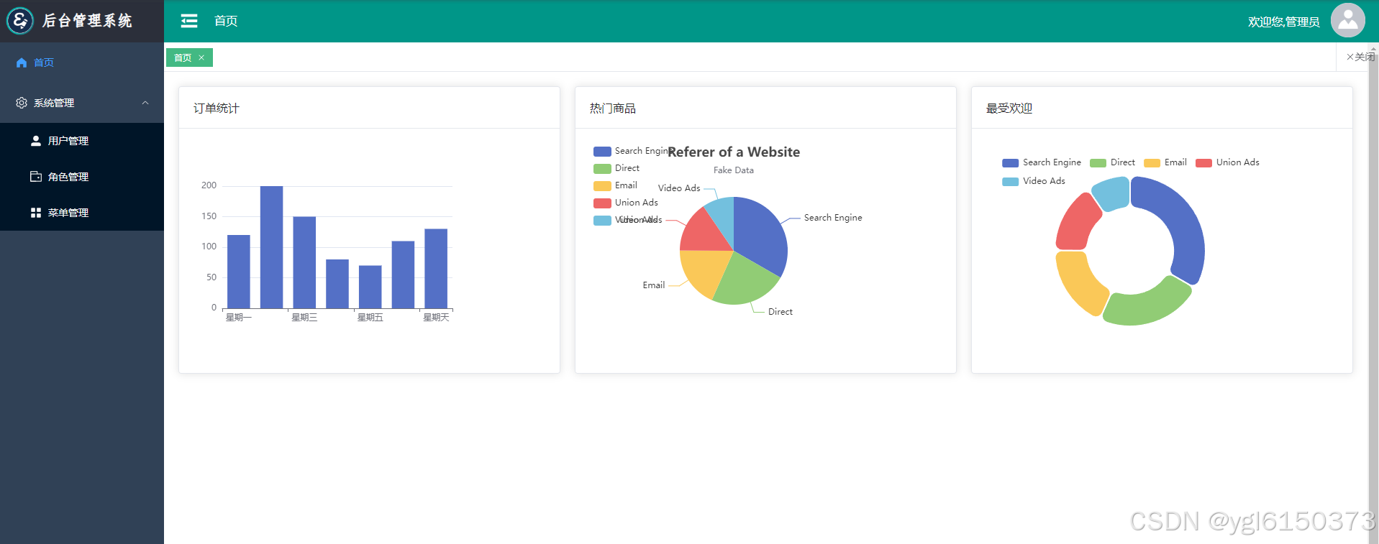The height and width of the screenshot is (544, 1379).
Task: Click the 关闭 tabs button
Action: pyautogui.click(x=1360, y=57)
